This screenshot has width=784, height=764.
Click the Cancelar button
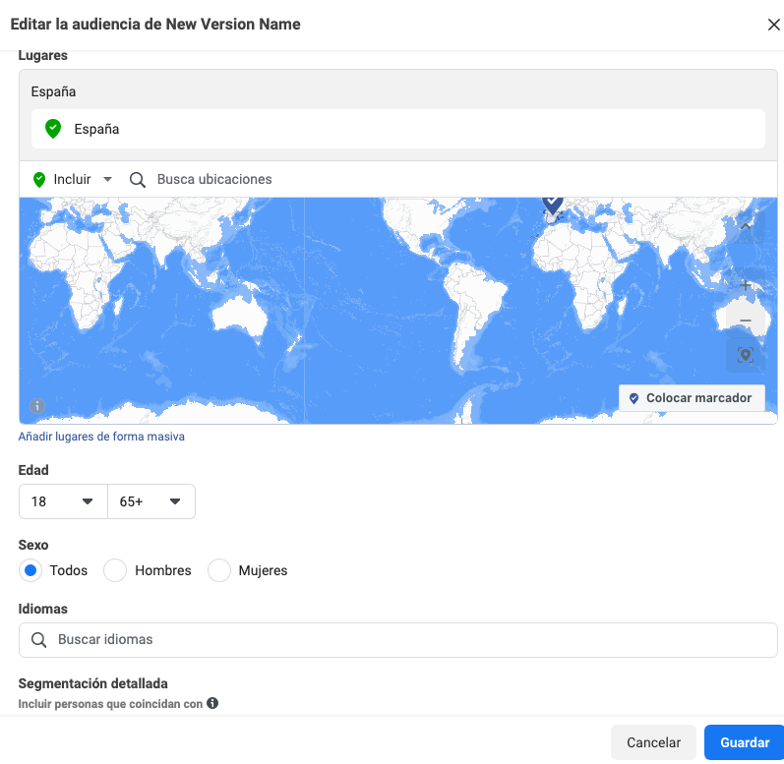(x=653, y=742)
